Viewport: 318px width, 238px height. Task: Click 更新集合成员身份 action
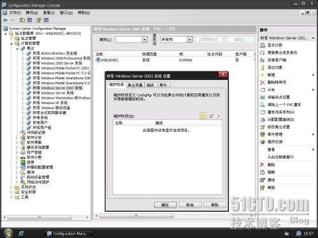coord(282,53)
